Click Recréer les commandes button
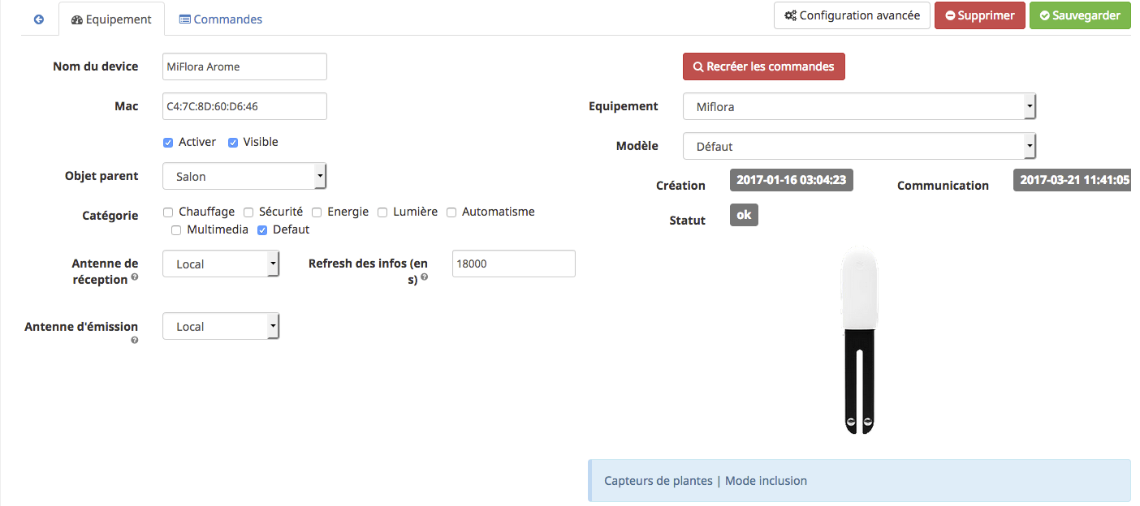This screenshot has width=1140, height=506. (763, 66)
